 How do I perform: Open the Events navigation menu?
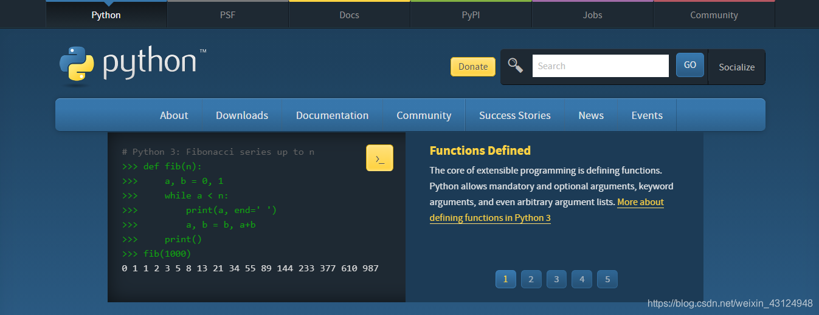(x=647, y=115)
